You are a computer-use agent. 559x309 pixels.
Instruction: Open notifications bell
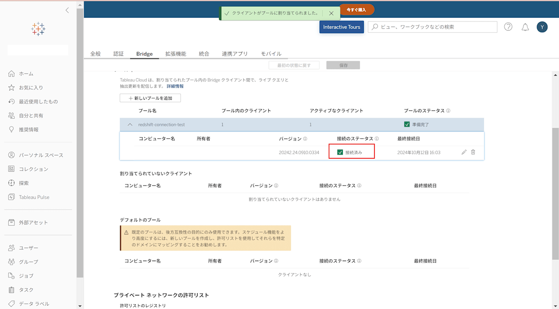pyautogui.click(x=525, y=27)
